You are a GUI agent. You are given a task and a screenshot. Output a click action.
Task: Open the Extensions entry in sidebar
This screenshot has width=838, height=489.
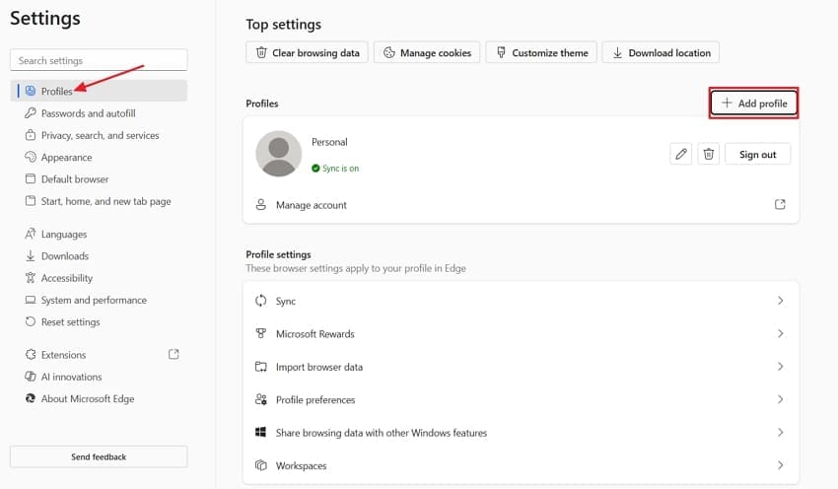99,355
